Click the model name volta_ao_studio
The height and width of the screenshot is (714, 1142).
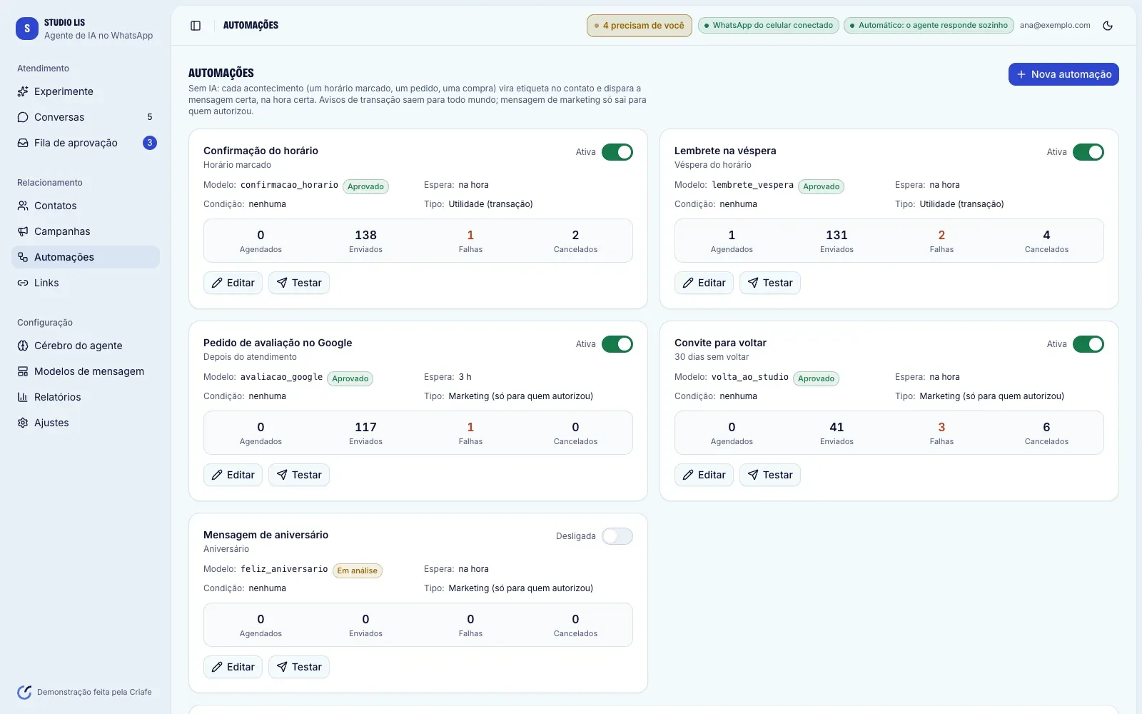750,377
